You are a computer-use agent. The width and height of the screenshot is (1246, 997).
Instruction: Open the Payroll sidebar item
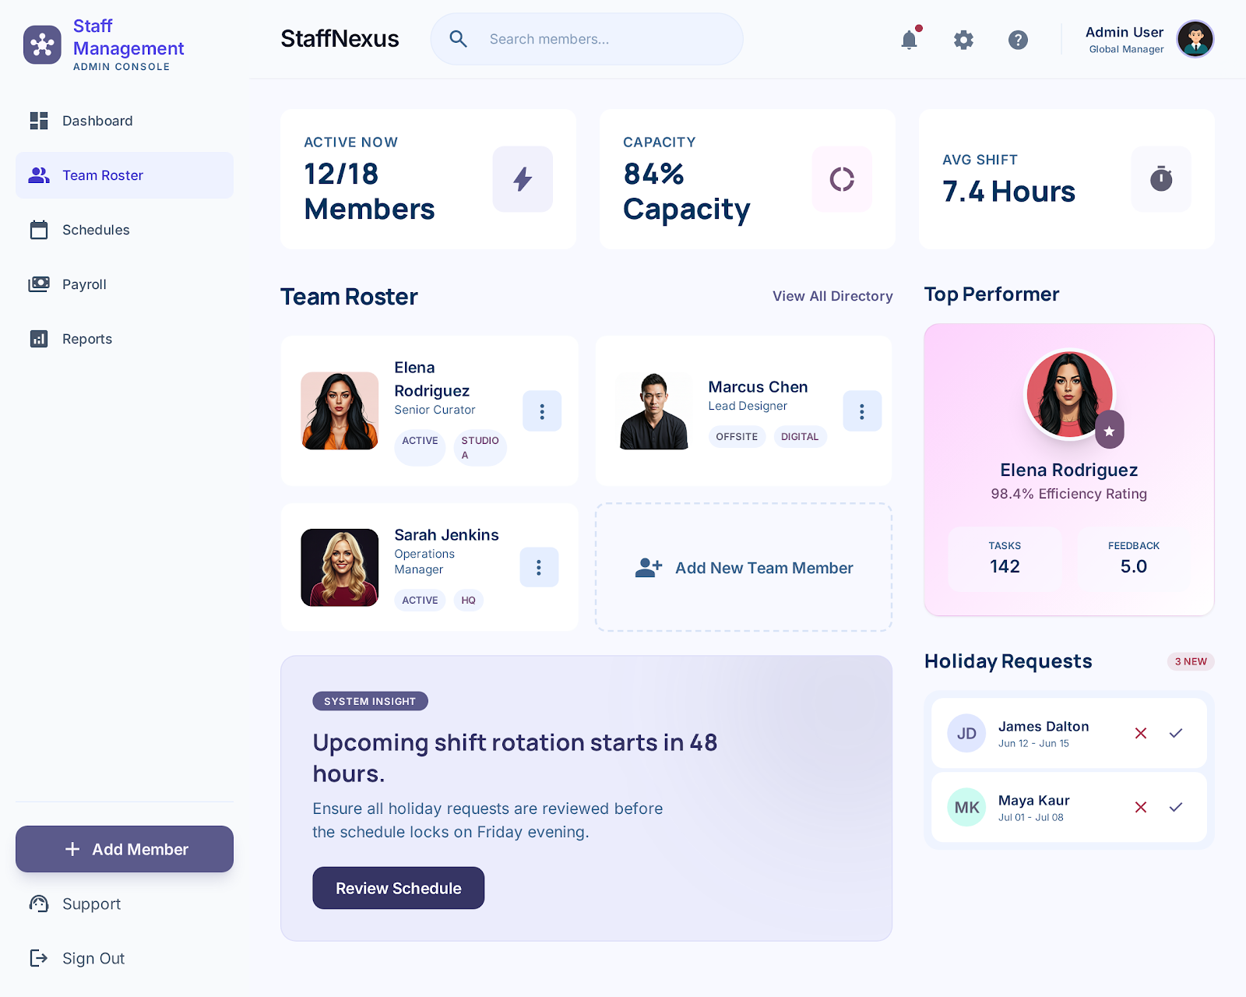(x=84, y=284)
